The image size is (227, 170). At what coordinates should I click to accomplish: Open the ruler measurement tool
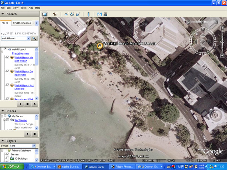89,14
